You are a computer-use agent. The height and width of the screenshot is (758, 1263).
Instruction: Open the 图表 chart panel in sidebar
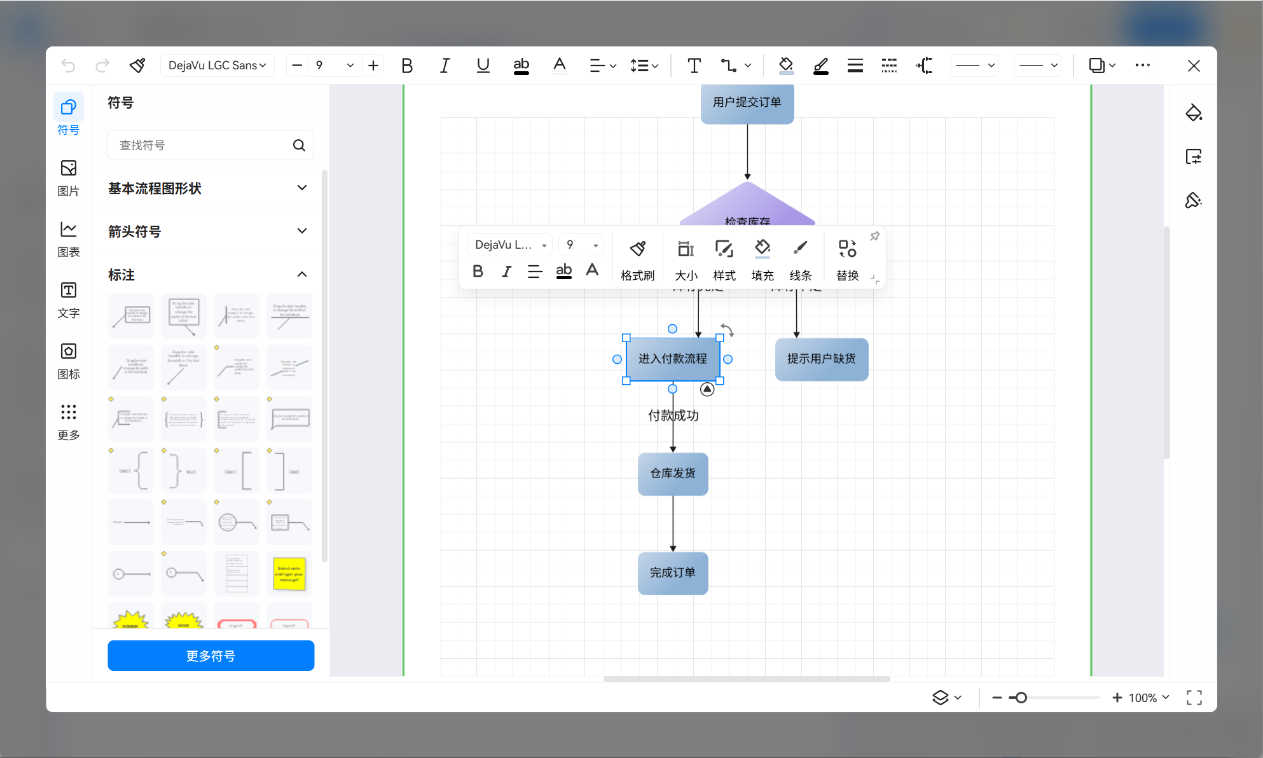[69, 239]
